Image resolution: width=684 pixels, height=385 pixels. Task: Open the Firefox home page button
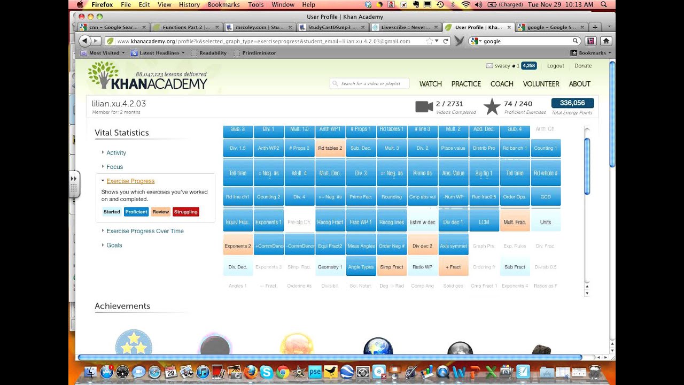606,41
